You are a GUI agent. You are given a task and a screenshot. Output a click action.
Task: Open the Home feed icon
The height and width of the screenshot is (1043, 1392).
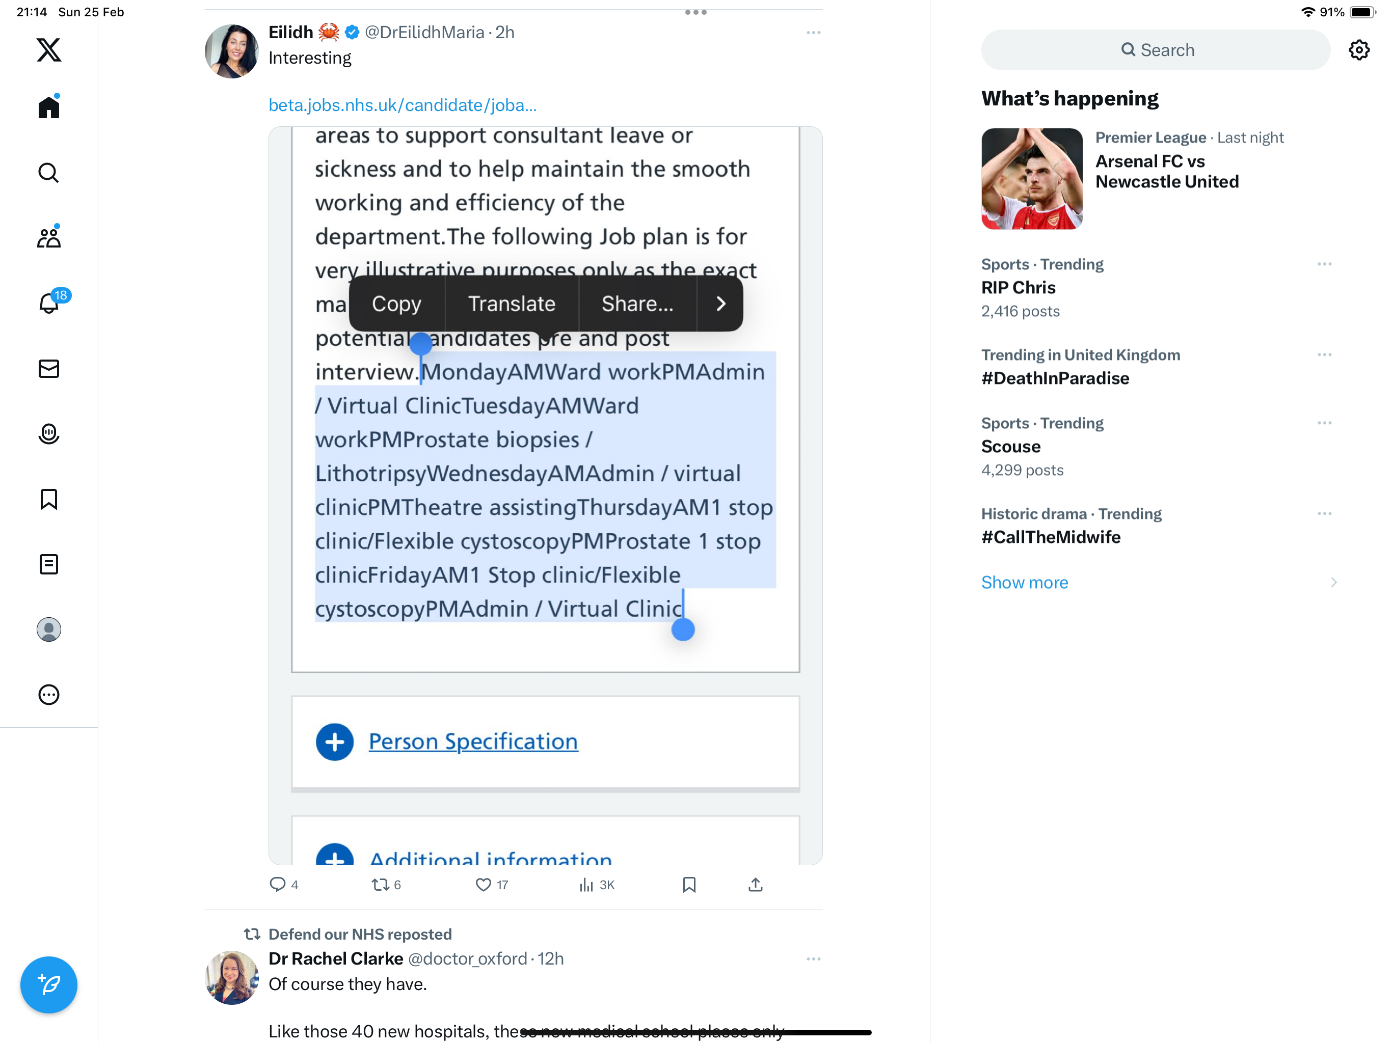pyautogui.click(x=48, y=106)
